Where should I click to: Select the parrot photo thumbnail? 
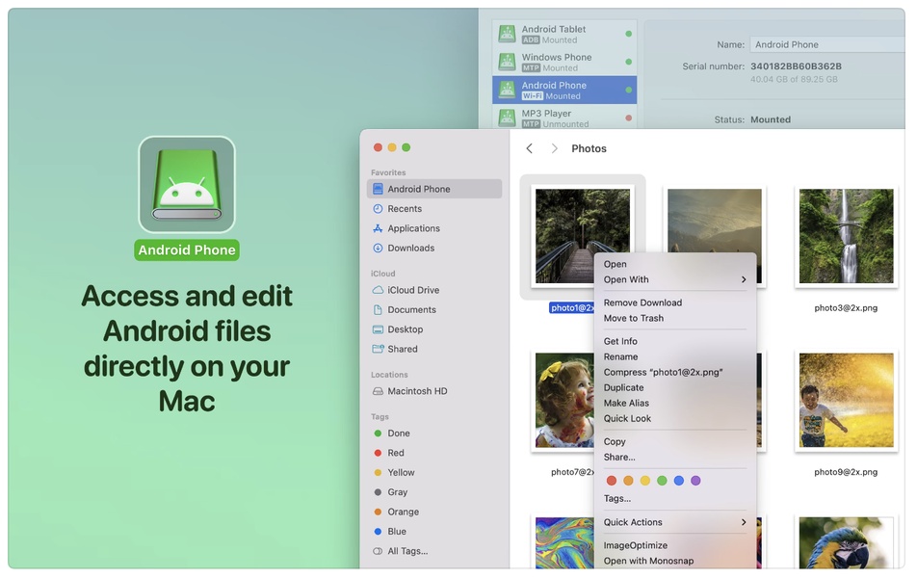click(847, 541)
